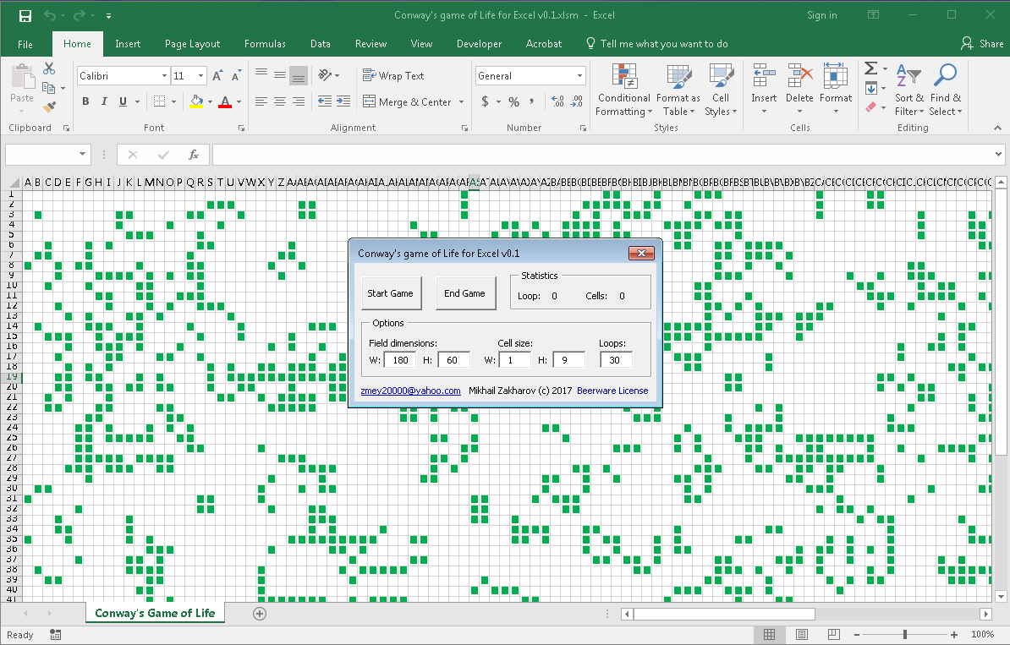
Task: Insert cells using Insert button
Action: 764,90
